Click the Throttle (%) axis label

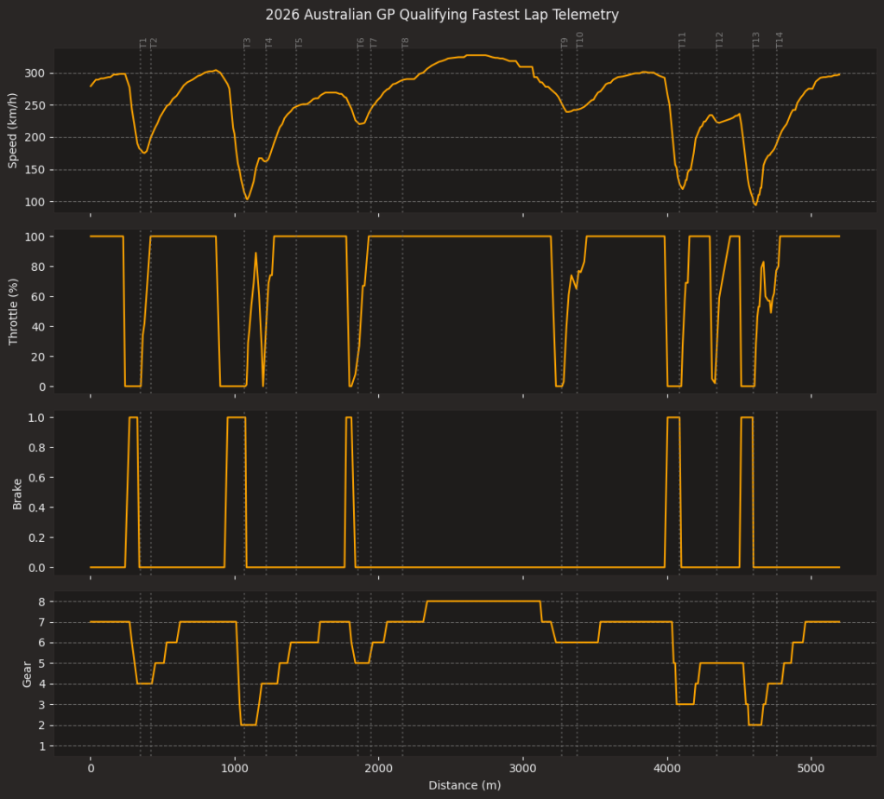click(x=12, y=311)
